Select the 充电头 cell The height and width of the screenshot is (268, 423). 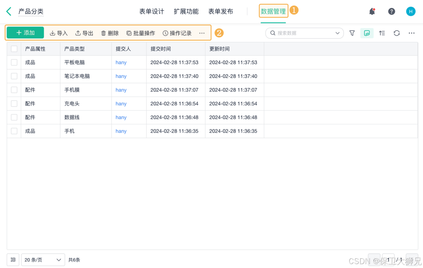(x=86, y=104)
